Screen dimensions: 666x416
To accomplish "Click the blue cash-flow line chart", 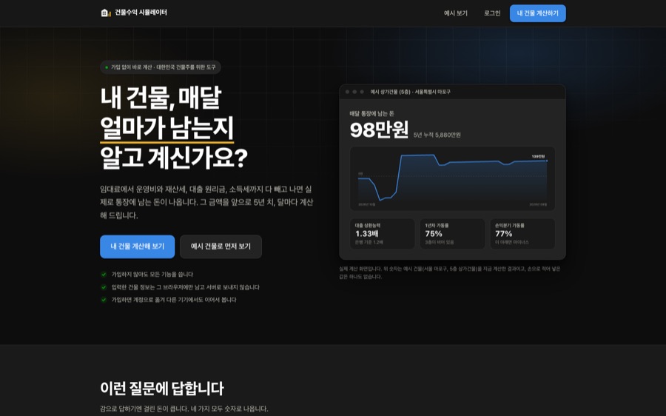I will [452, 178].
